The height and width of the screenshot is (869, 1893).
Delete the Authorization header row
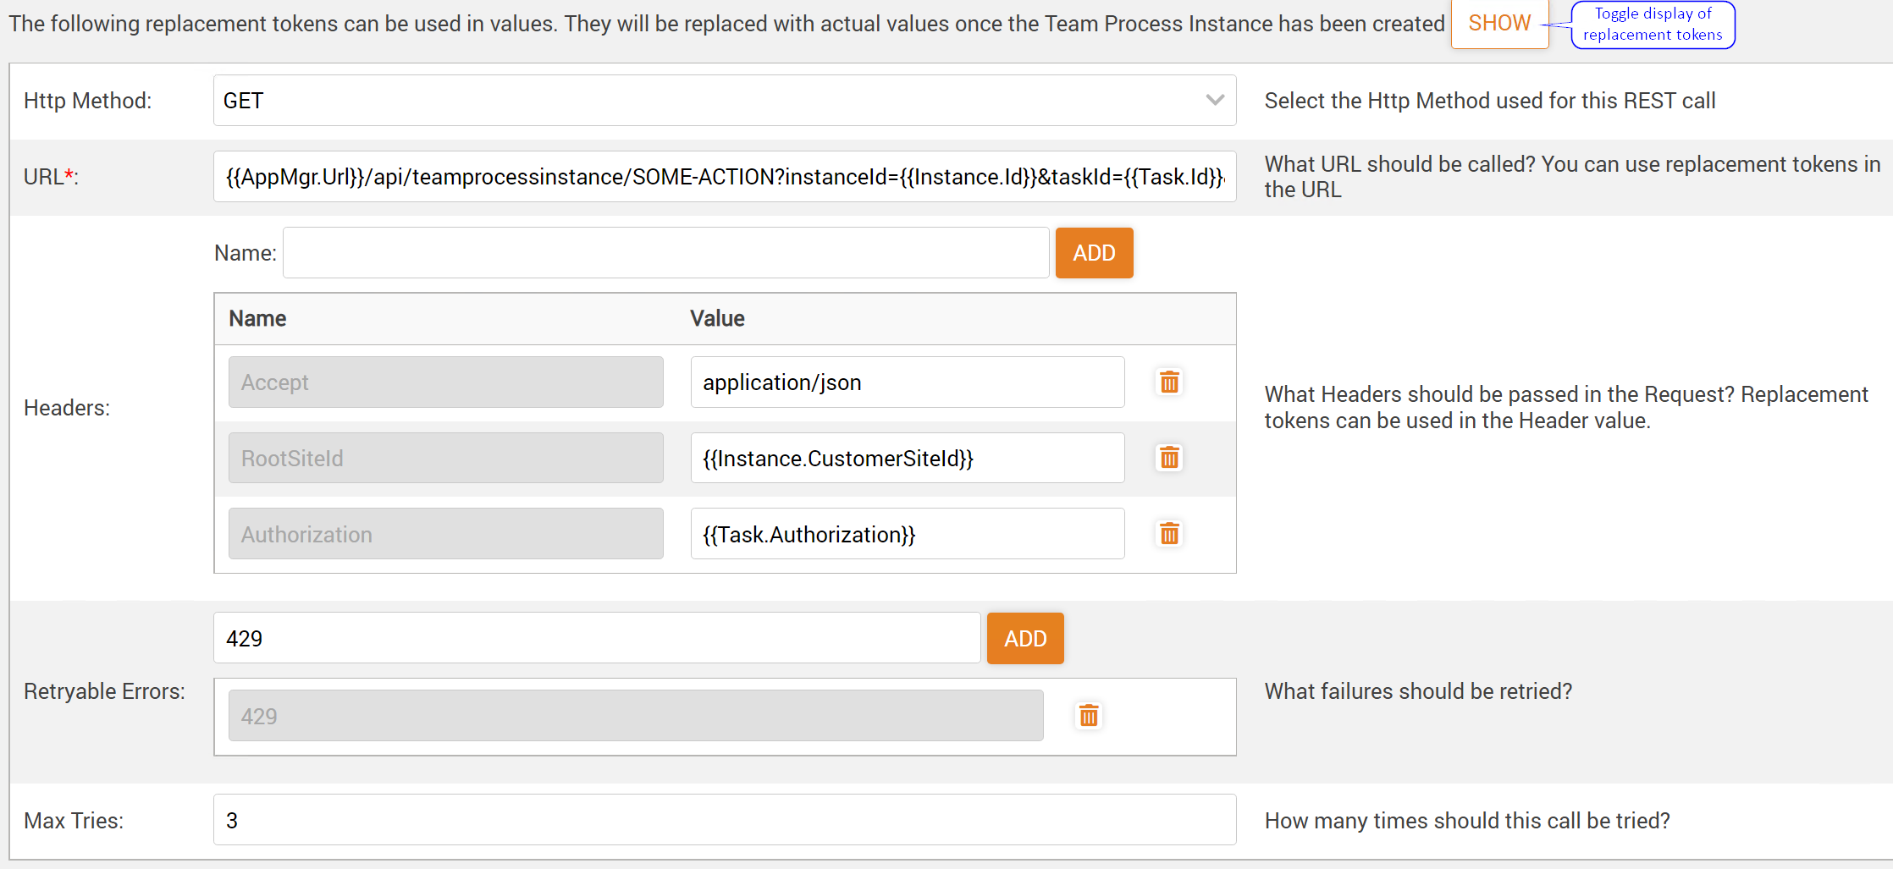(1169, 534)
